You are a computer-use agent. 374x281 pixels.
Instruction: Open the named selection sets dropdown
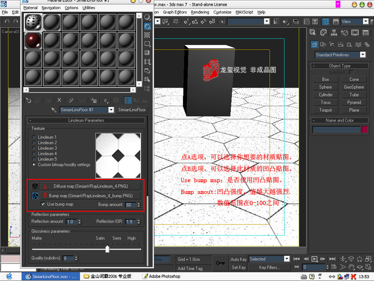(267, 22)
